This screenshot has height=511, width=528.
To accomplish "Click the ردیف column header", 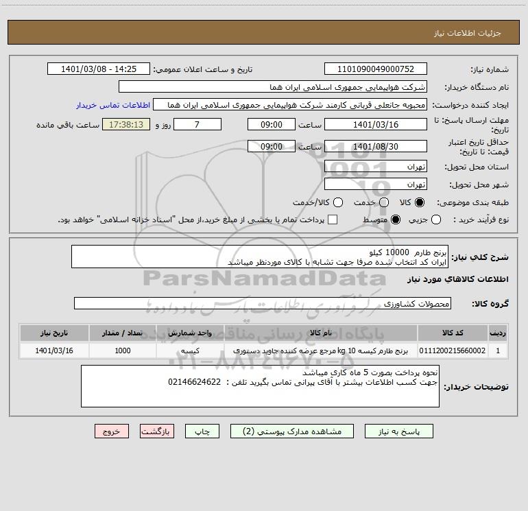I will point(498,333).
